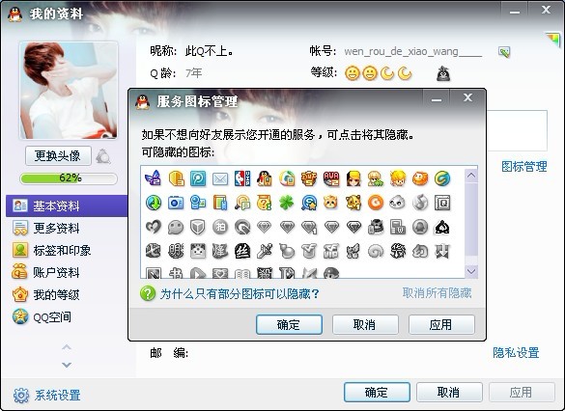Select the NBA VIP service icon
The width and height of the screenshot is (565, 411).
[x=242, y=178]
